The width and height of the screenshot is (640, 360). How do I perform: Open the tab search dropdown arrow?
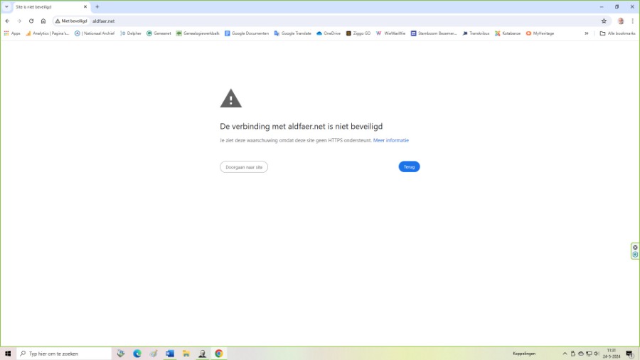pos(6,6)
